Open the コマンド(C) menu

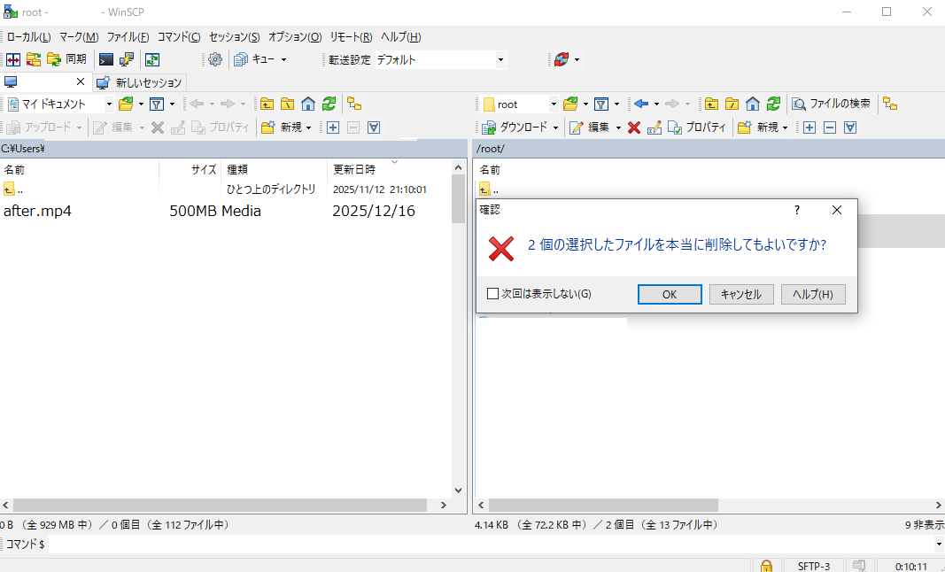(179, 37)
